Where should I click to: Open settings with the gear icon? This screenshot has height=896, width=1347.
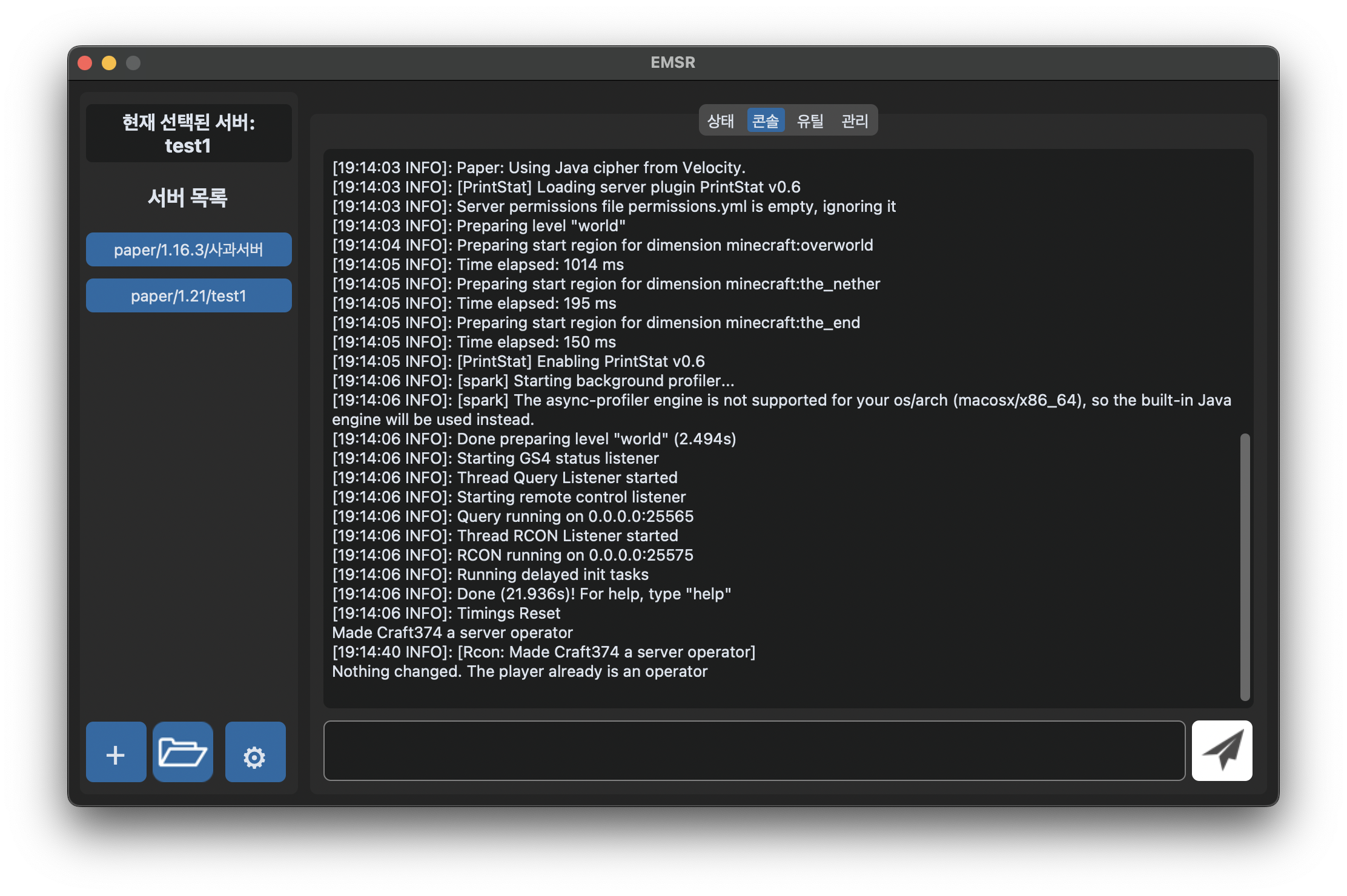click(255, 751)
